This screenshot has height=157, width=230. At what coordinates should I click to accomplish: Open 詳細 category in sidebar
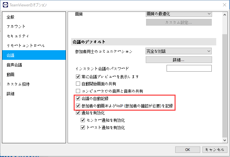tap(34, 94)
